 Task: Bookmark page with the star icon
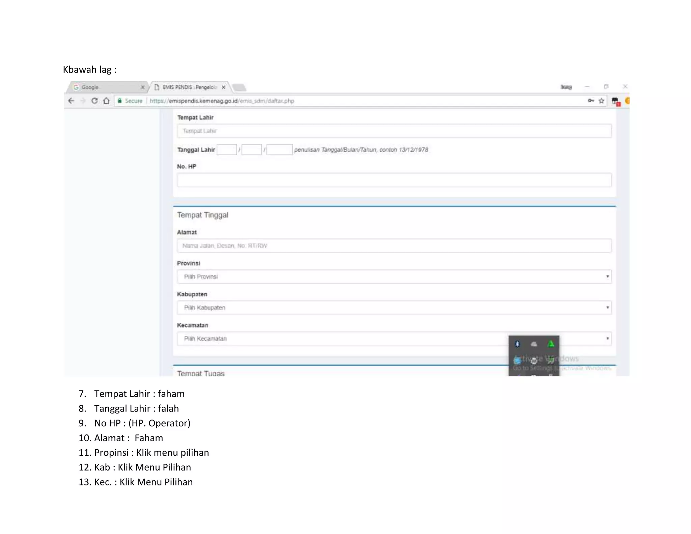[601, 101]
